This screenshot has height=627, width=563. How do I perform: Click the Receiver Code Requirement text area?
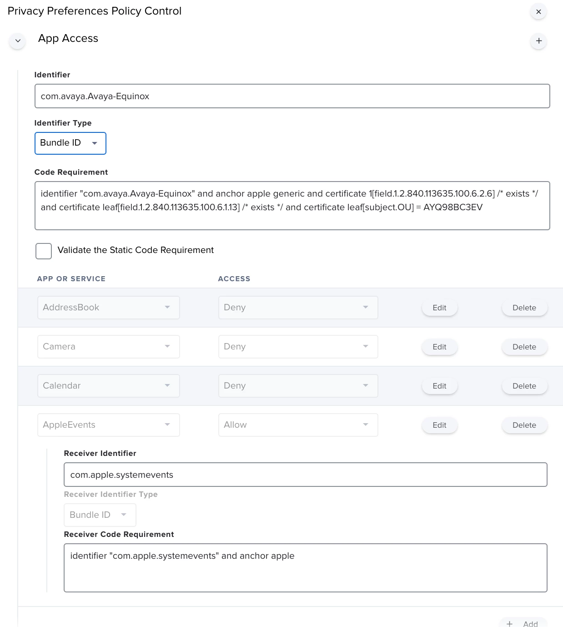click(x=306, y=568)
